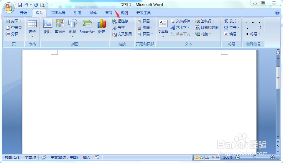Open the text box (文本框) gallery
Image resolution: width=283 pixels, height=163 pixels.
click(x=163, y=29)
